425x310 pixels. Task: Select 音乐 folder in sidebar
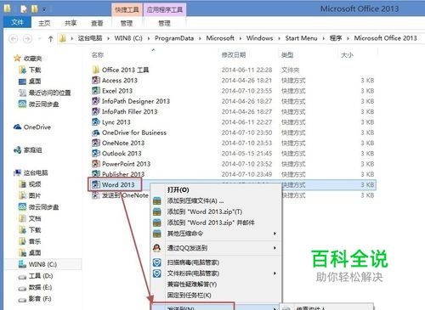point(35,241)
